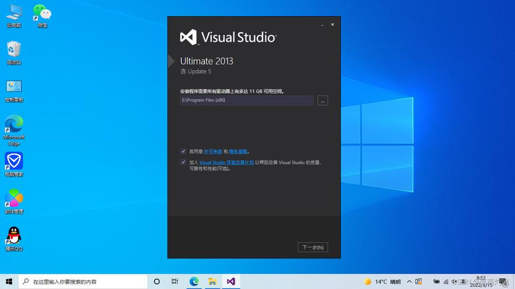Select the Tencent QQ penguin icon
515x289 pixels.
point(14,239)
